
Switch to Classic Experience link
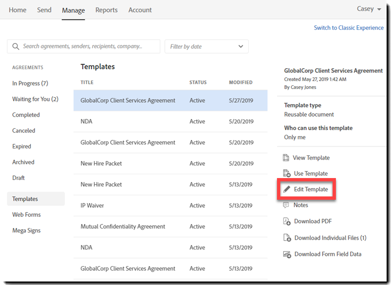click(x=349, y=28)
